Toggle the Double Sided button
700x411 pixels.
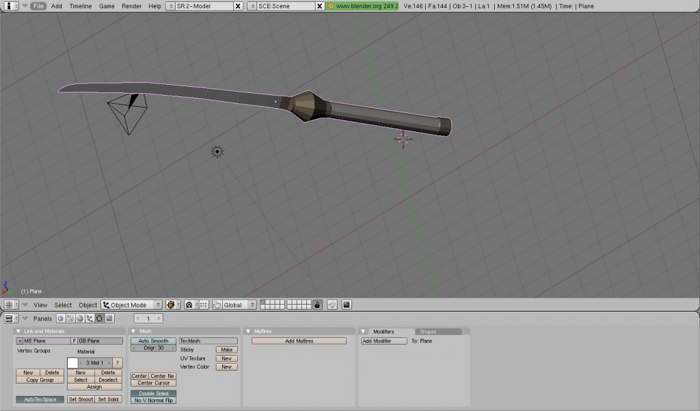coord(154,393)
